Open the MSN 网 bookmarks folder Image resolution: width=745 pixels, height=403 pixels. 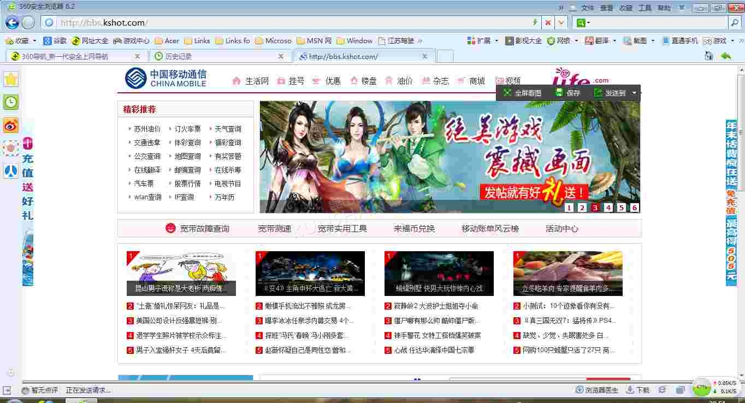click(x=315, y=40)
